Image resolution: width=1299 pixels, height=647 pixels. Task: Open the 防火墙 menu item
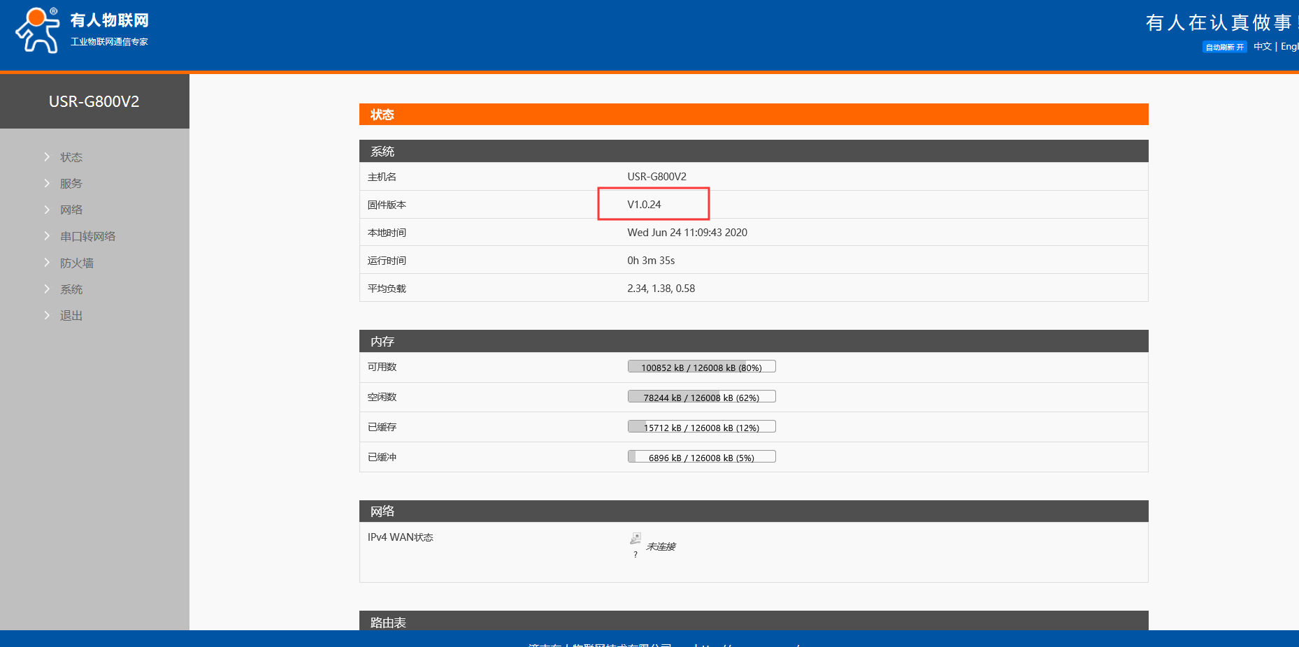coord(77,263)
